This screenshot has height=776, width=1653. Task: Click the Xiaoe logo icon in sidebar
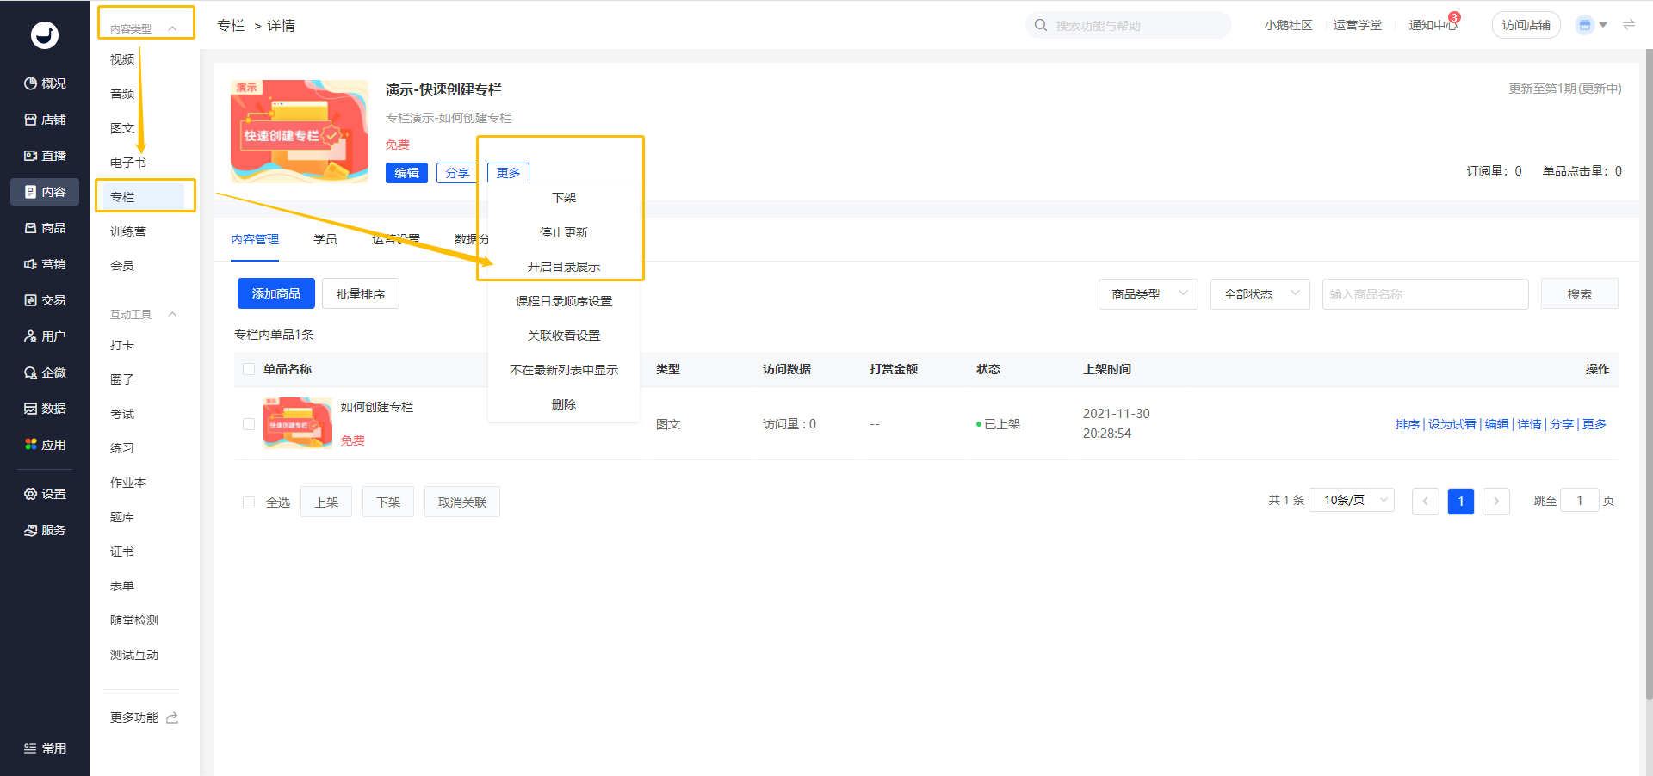[45, 35]
